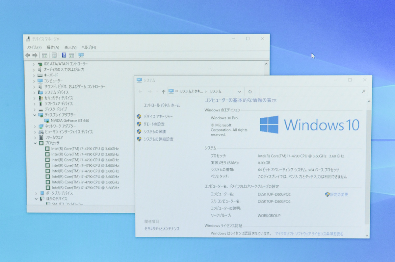The width and height of the screenshot is (395, 262).
Task: Click the « chevron in the address breadcrumb
Action: pos(176,91)
